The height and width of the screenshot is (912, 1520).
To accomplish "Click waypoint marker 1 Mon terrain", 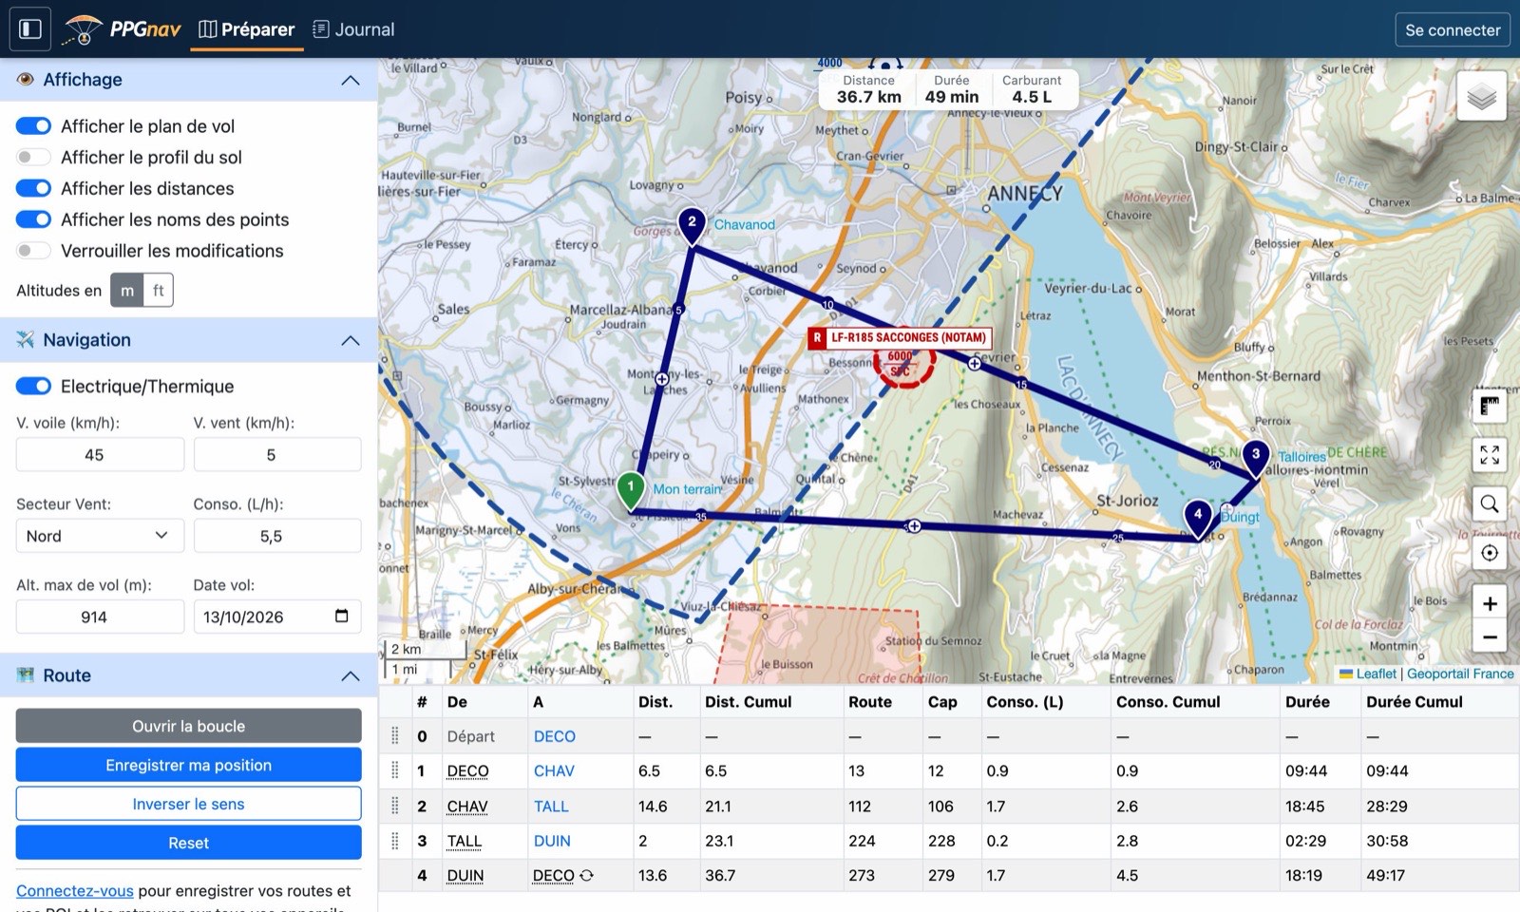I will point(631,491).
